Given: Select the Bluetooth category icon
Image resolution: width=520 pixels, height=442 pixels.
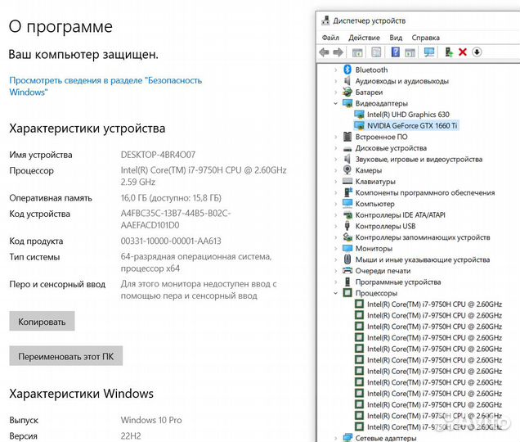Looking at the screenshot, I should pyautogui.click(x=347, y=70).
